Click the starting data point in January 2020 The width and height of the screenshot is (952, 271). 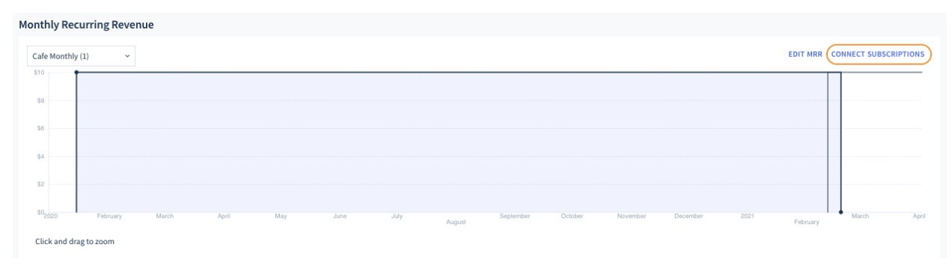[76, 73]
